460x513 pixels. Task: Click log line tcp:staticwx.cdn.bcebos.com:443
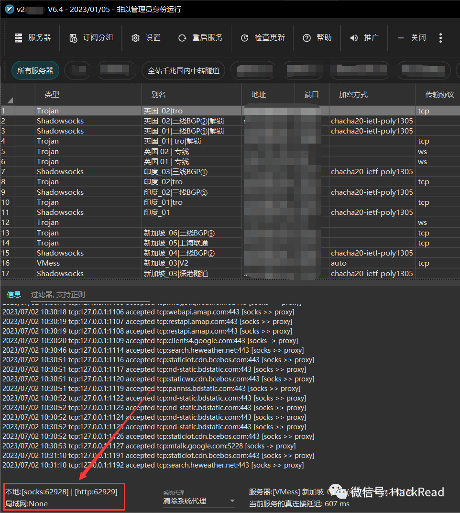[x=158, y=379]
